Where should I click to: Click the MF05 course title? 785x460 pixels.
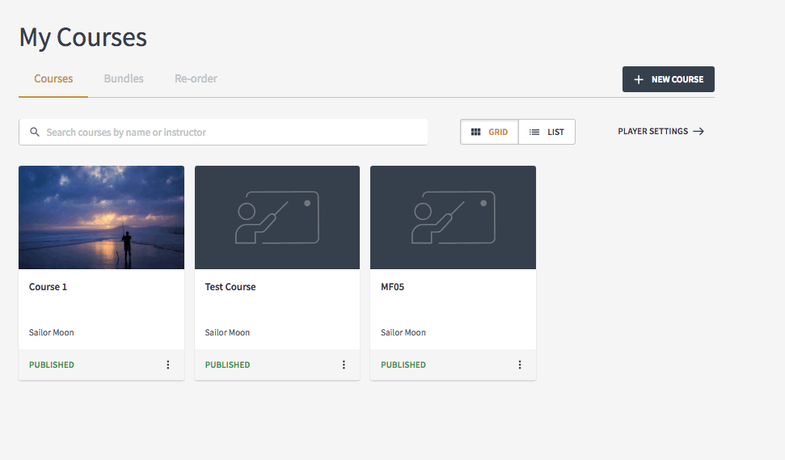click(x=393, y=287)
